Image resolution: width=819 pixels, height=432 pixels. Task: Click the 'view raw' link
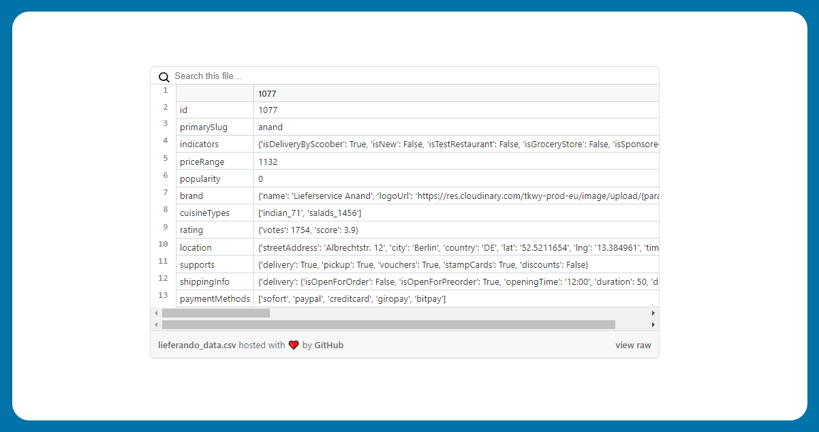(x=633, y=345)
